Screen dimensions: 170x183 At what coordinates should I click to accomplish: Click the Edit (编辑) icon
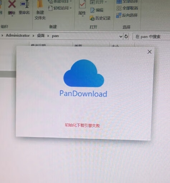tap(92, 10)
